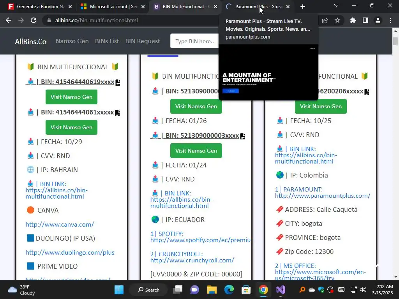
Task: Click the share page icon in address bar
Action: [325, 20]
